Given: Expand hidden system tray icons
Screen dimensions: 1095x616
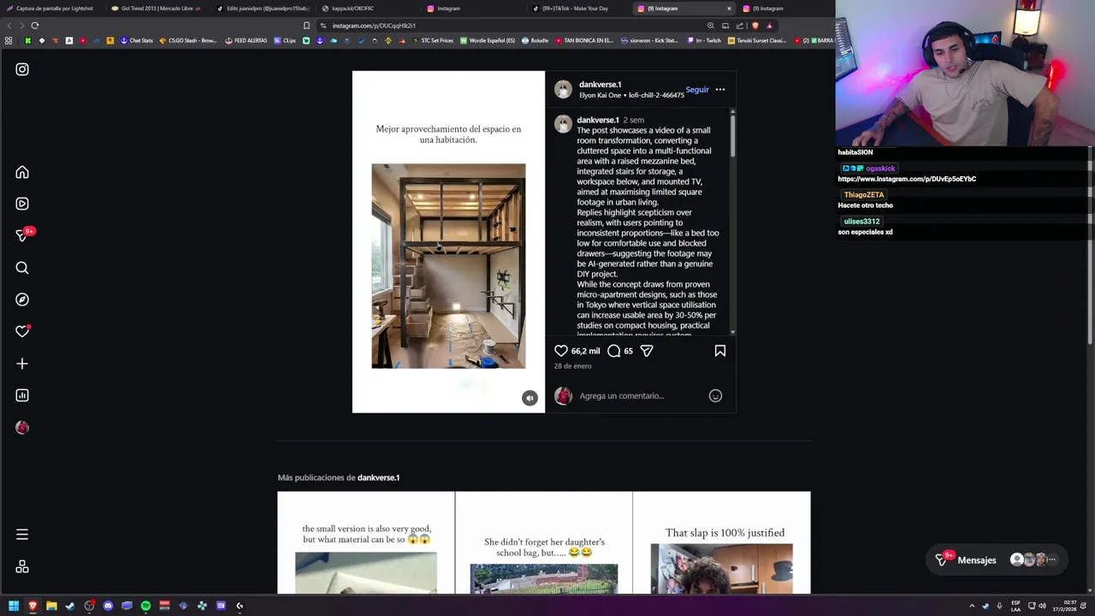Looking at the screenshot, I should click(972, 606).
